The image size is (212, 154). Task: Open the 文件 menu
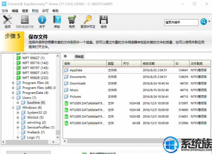[x=5, y=11]
